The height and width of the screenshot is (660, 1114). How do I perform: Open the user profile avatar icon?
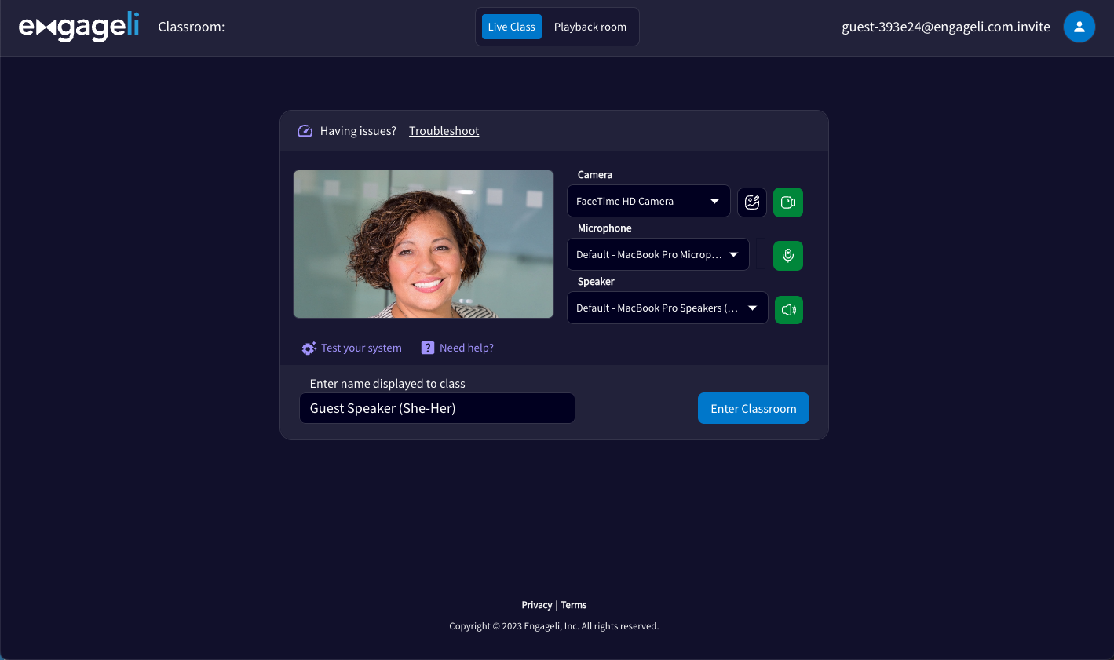(x=1079, y=27)
